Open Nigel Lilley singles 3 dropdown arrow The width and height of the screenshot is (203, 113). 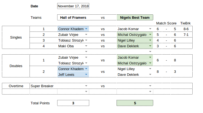pos(150,40)
